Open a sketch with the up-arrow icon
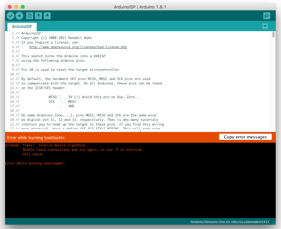Image resolution: width=281 pixels, height=229 pixels. click(38, 16)
